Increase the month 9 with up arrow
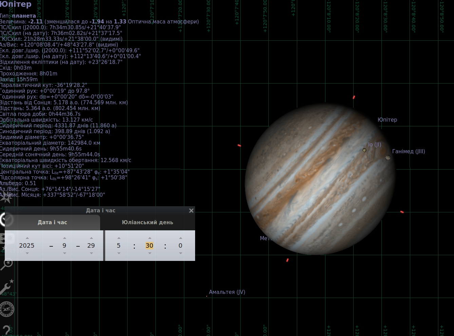The width and height of the screenshot is (454, 336). [64, 238]
